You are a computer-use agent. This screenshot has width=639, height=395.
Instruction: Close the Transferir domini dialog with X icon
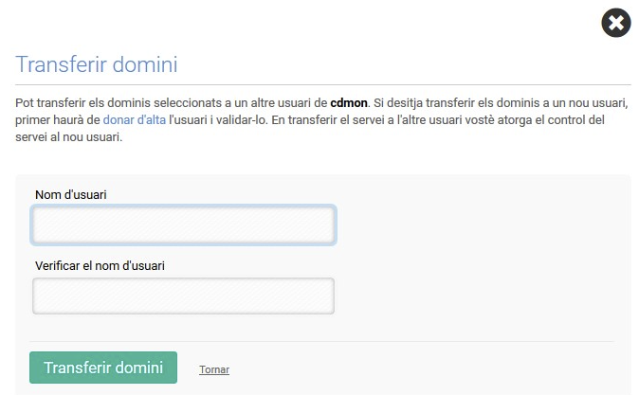click(615, 23)
